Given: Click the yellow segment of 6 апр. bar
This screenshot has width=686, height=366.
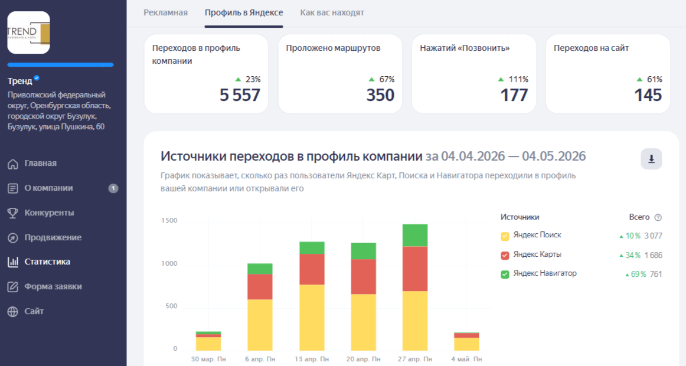Looking at the screenshot, I should pyautogui.click(x=260, y=325).
